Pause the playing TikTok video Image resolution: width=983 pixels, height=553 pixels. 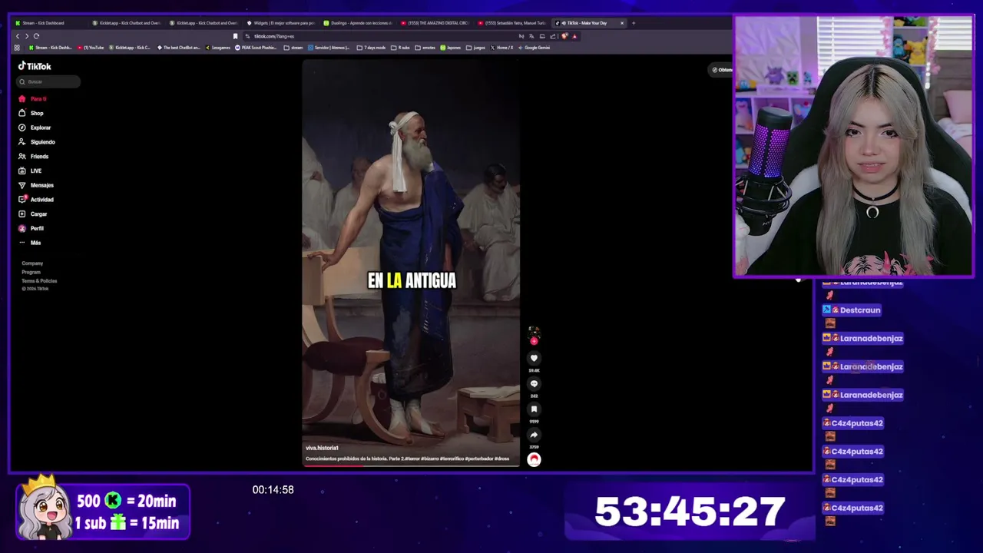point(411,261)
